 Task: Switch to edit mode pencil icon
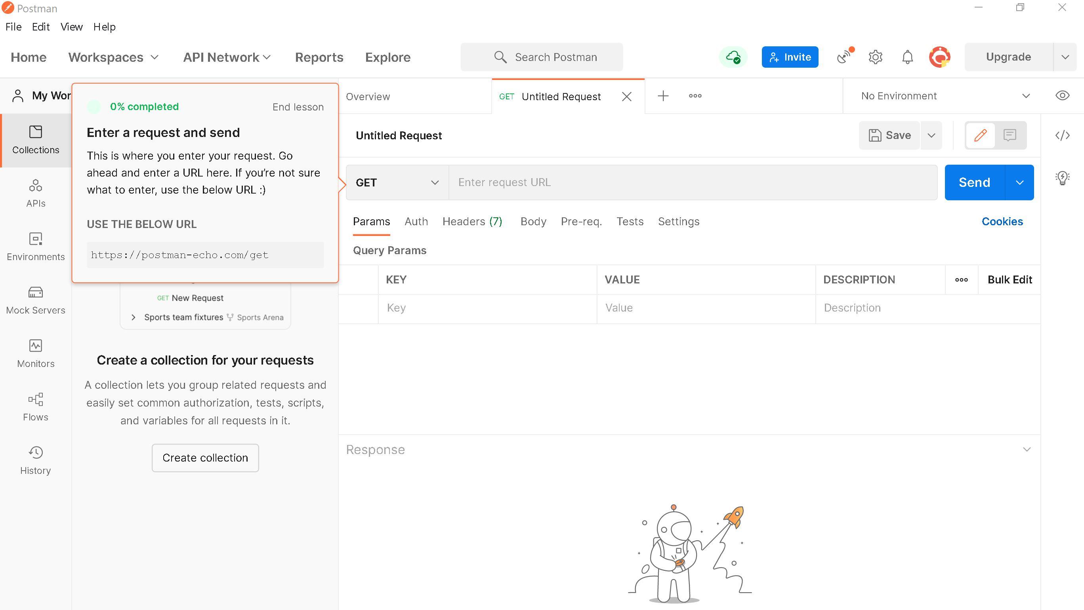980,135
